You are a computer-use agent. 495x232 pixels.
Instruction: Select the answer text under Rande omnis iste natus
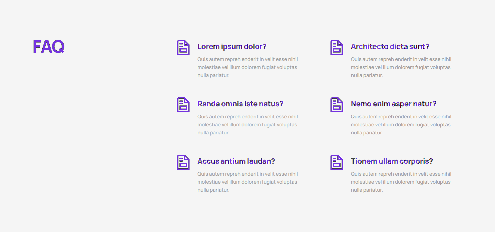tap(247, 125)
